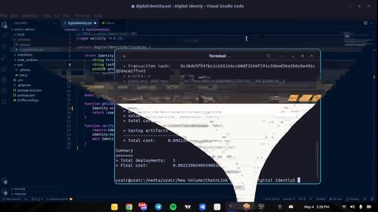This screenshot has height=212, width=378.
Task: Split the VS Code editor right
Action: click(x=366, y=23)
